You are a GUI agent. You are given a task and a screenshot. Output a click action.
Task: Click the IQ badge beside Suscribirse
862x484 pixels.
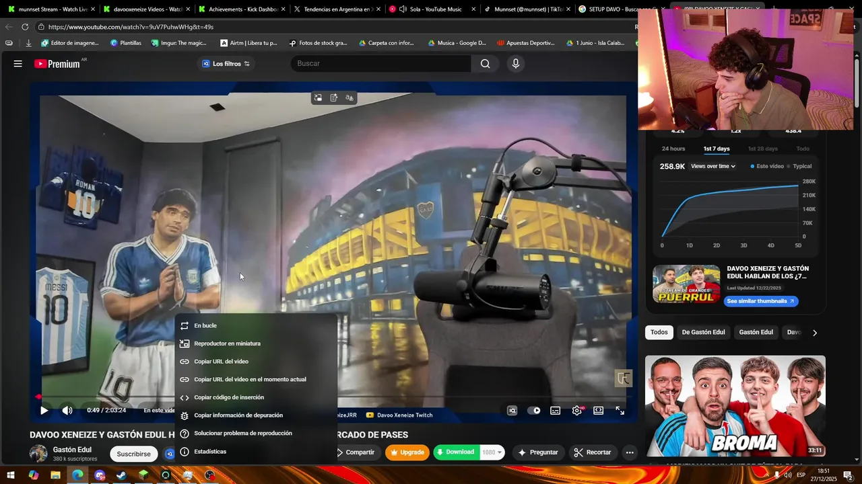pyautogui.click(x=170, y=454)
